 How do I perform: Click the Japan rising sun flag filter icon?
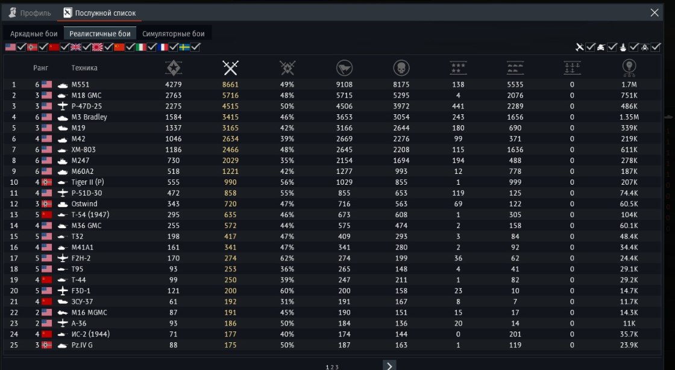click(97, 48)
